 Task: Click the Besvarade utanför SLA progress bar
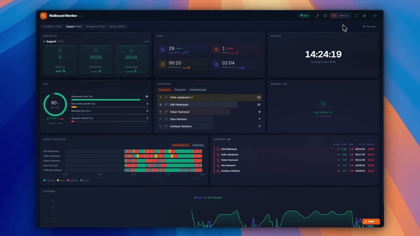(110, 107)
